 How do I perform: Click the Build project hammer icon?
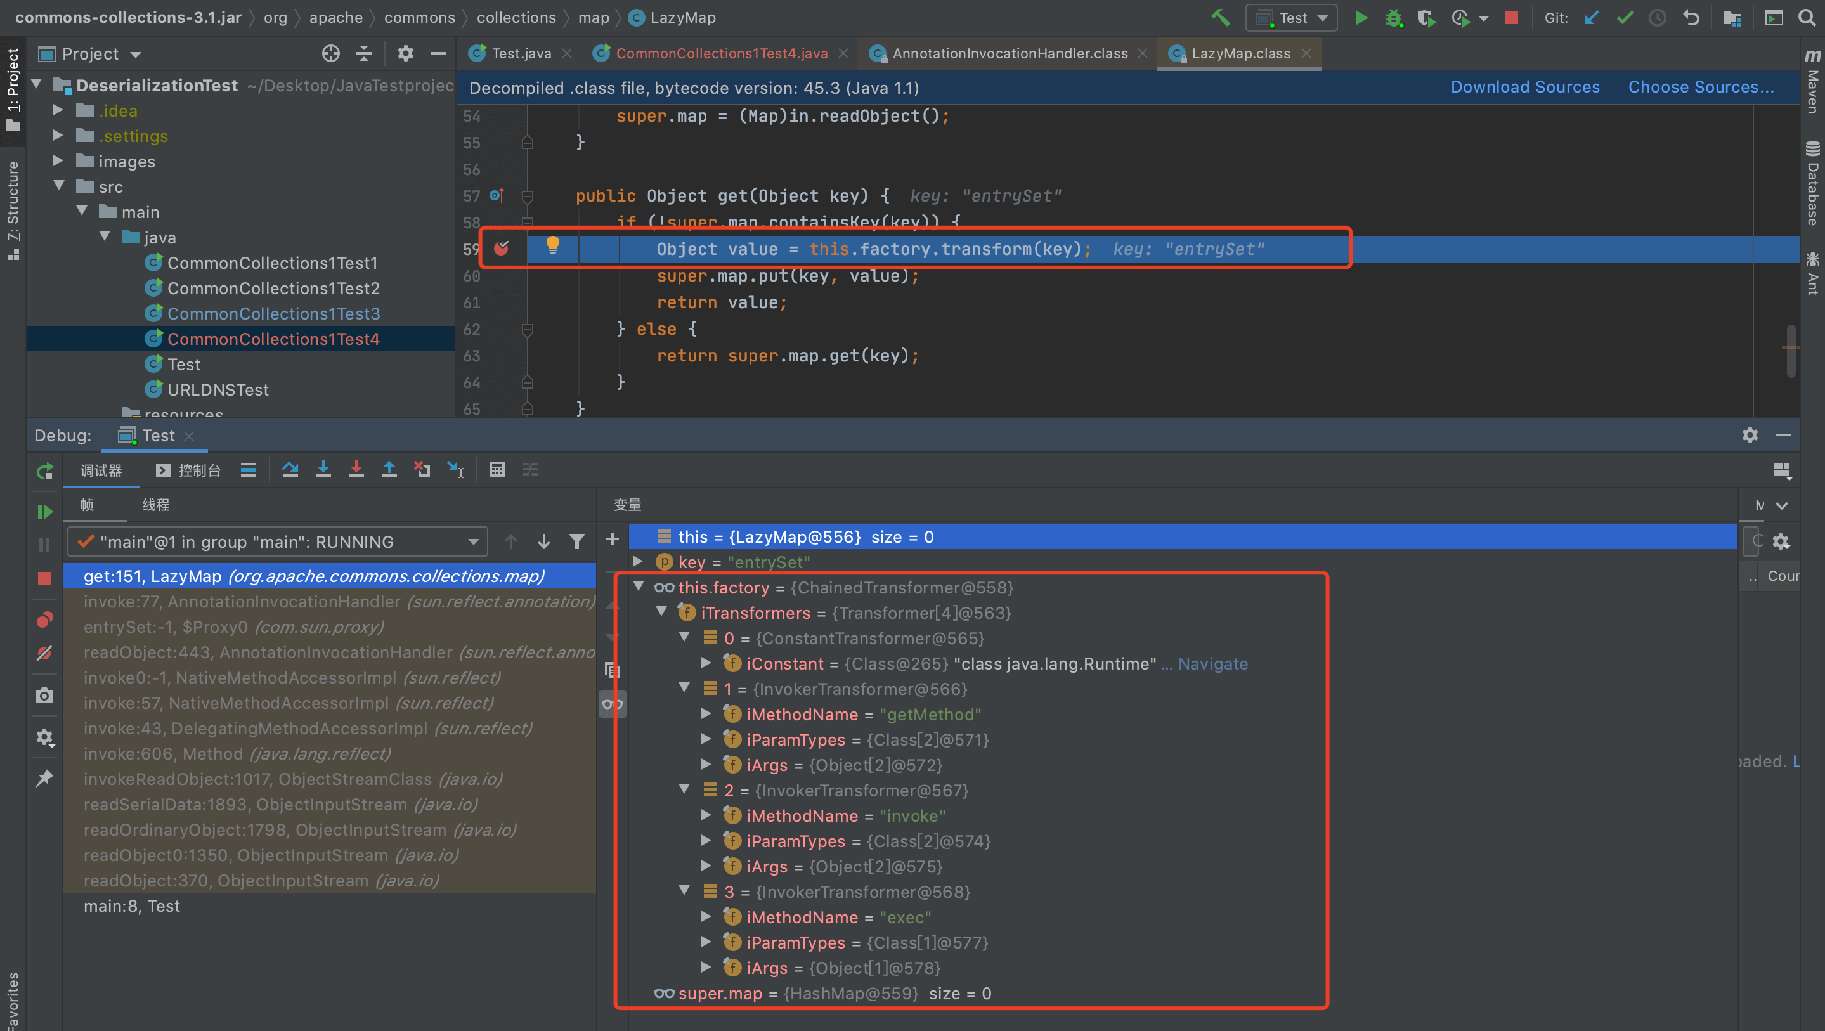pos(1219,18)
